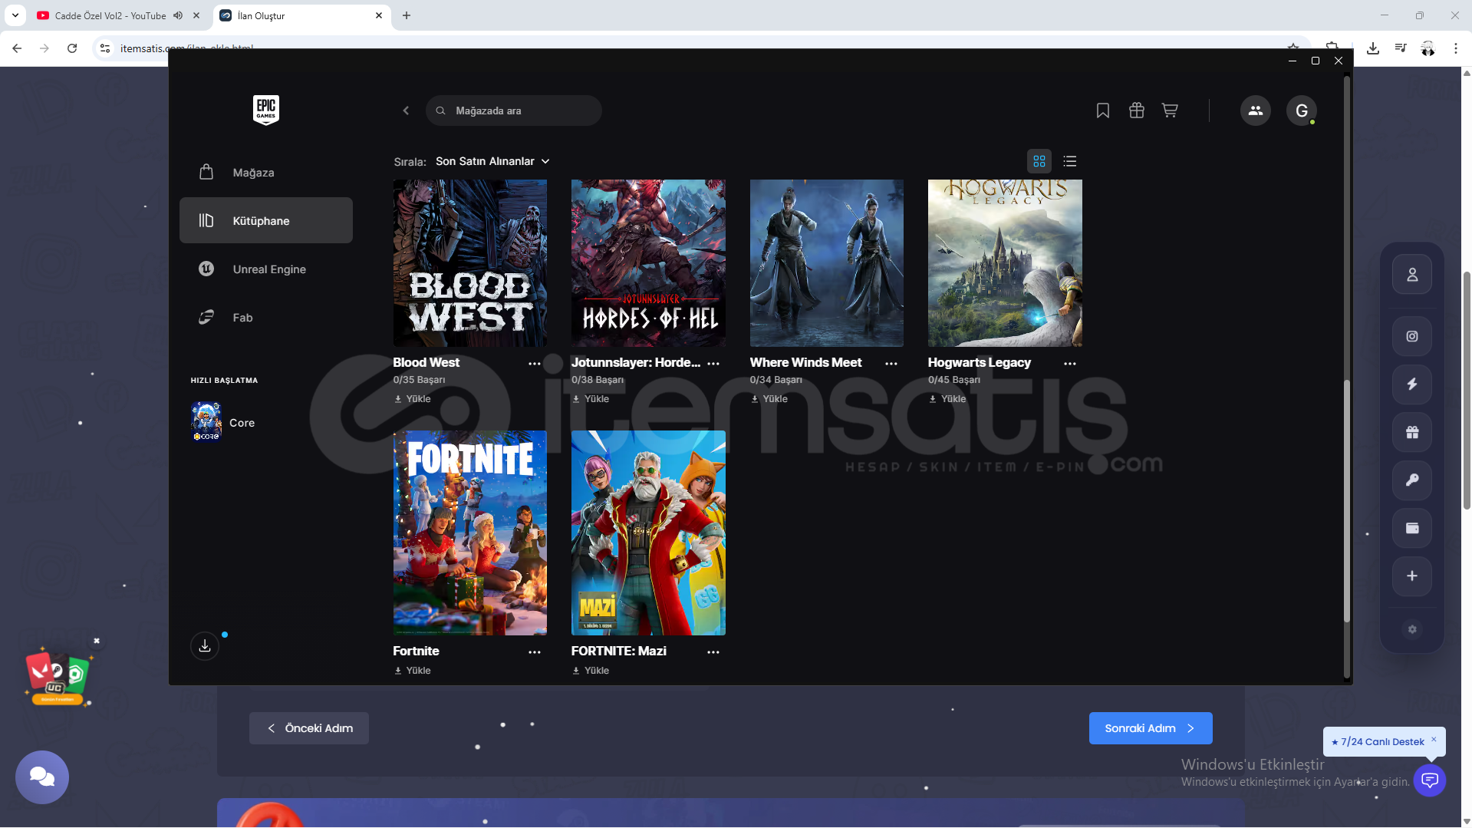Switch library to grid view
Image resolution: width=1472 pixels, height=828 pixels.
tap(1039, 161)
